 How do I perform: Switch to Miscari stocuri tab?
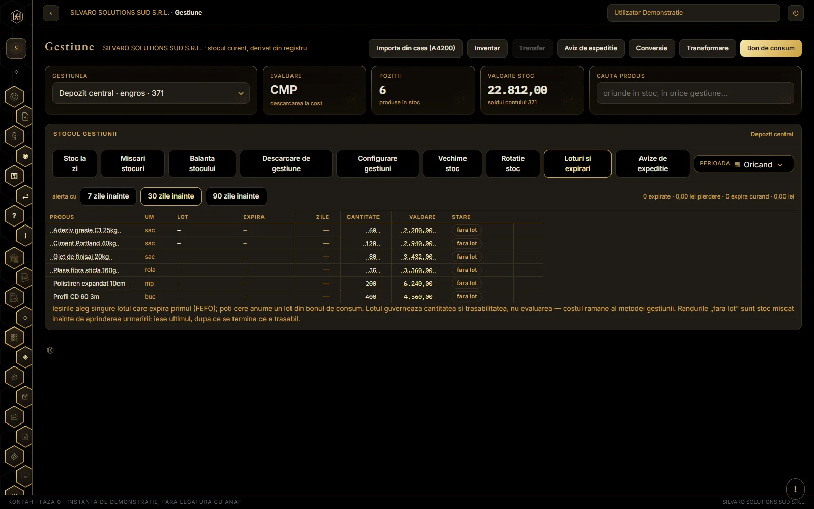(x=133, y=163)
